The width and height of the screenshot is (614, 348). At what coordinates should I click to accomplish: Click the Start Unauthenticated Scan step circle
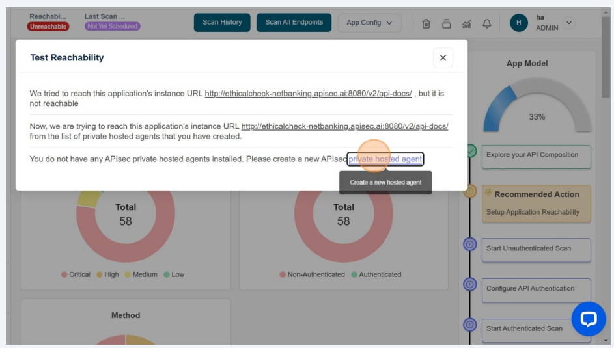pos(469,245)
